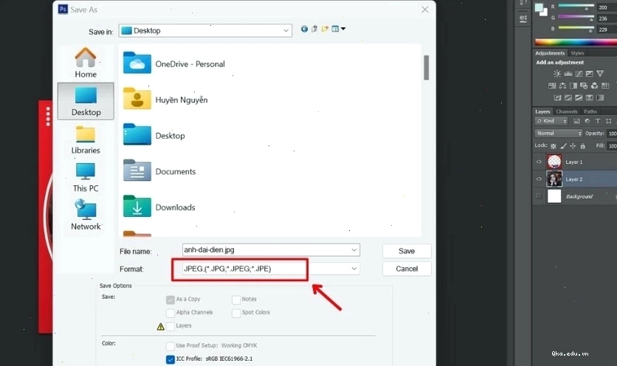Viewport: 617px width, 366px height.
Task: Add a Black & White adjustment
Action: (573, 86)
